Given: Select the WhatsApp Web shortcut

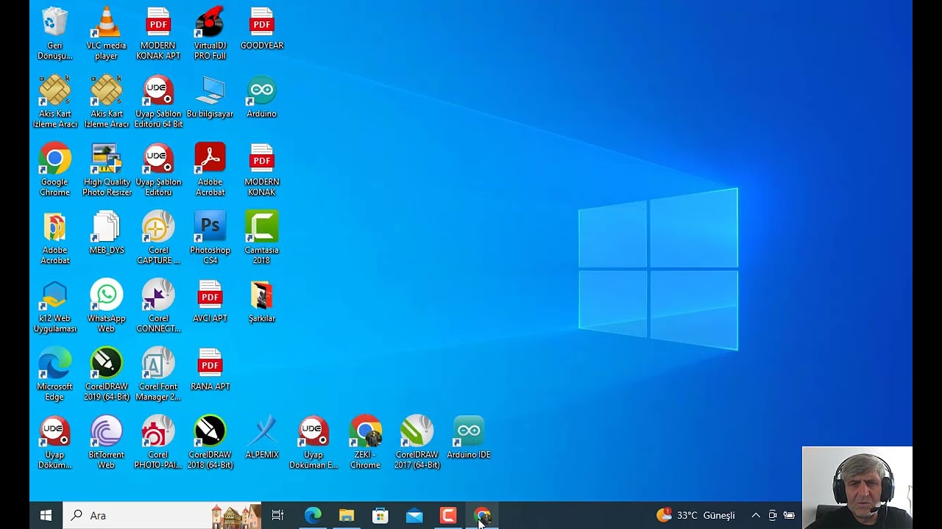Looking at the screenshot, I should pyautogui.click(x=106, y=307).
